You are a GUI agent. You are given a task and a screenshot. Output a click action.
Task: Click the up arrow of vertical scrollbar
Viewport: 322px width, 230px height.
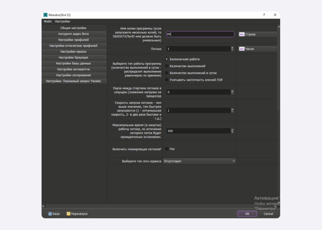click(x=279, y=27)
